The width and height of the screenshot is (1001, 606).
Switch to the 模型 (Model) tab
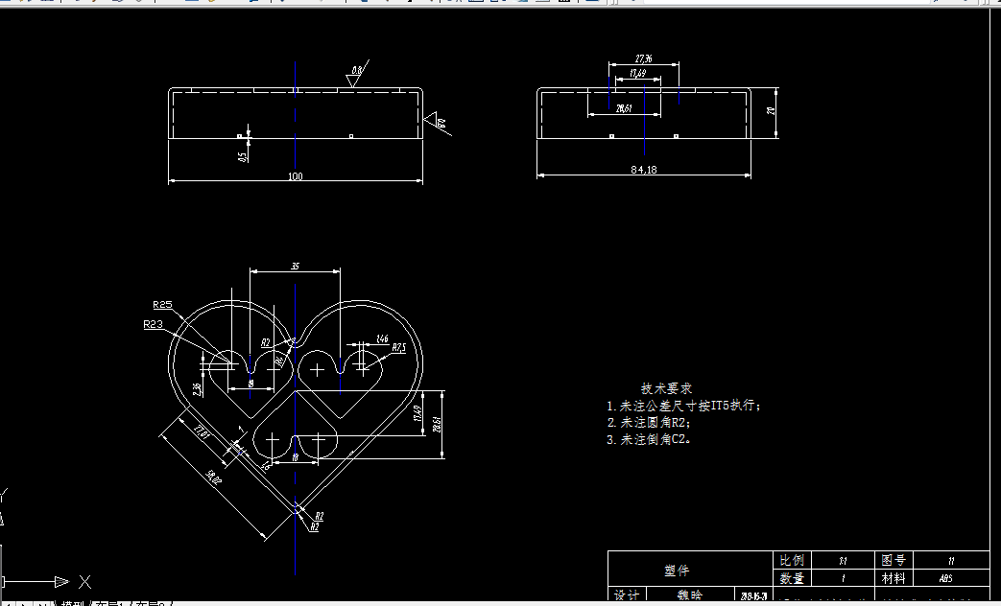[74, 602]
